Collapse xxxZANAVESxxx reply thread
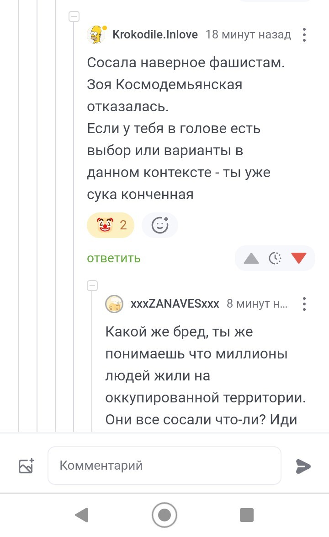The width and height of the screenshot is (329, 537). tap(92, 286)
